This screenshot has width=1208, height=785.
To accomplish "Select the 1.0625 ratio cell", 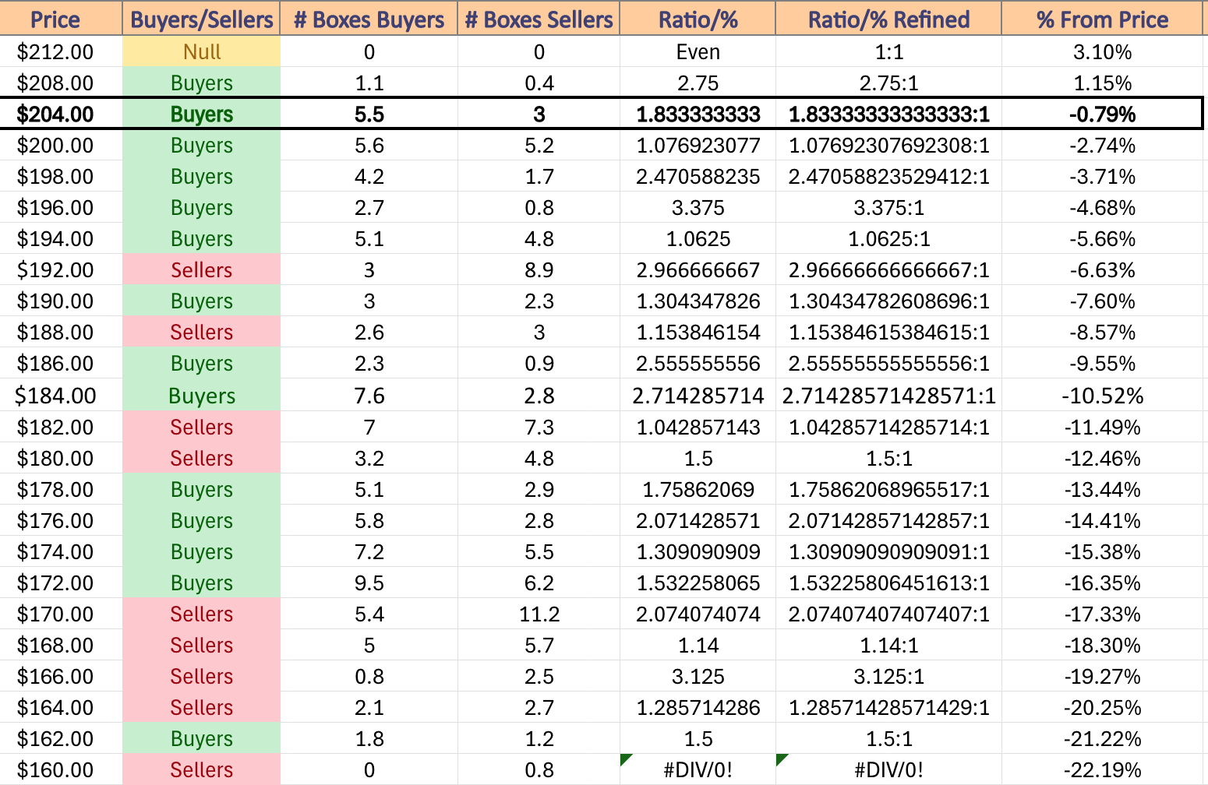I will click(x=698, y=238).
